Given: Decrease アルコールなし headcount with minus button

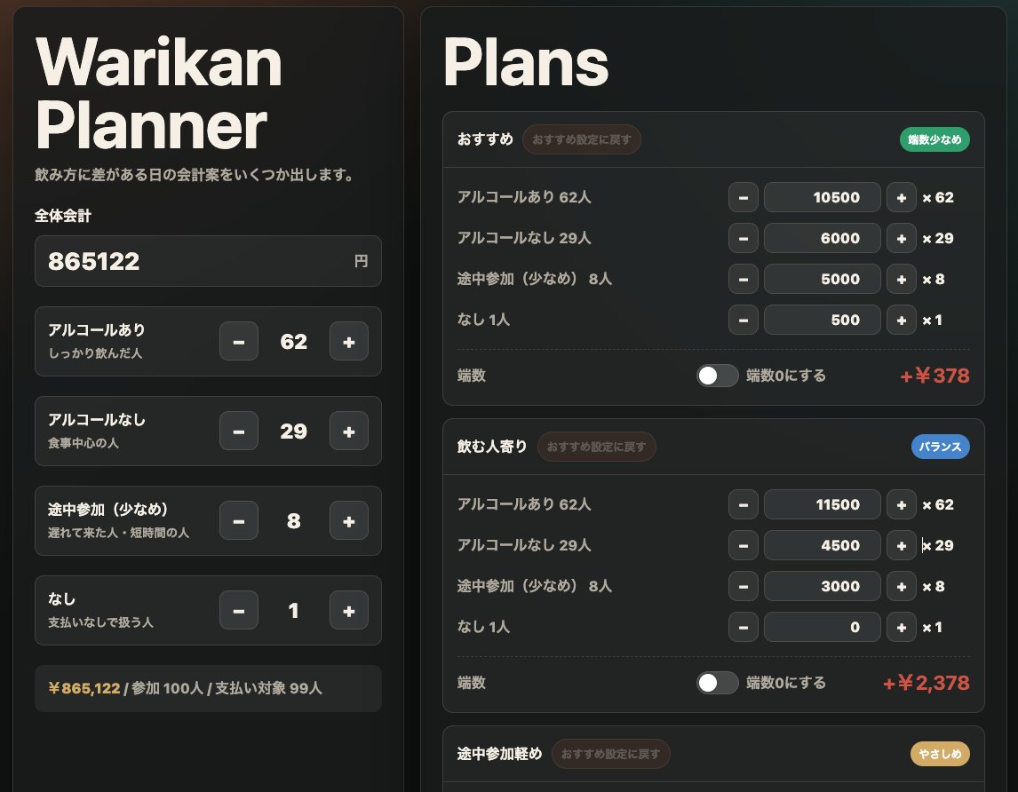Looking at the screenshot, I should click(x=239, y=431).
